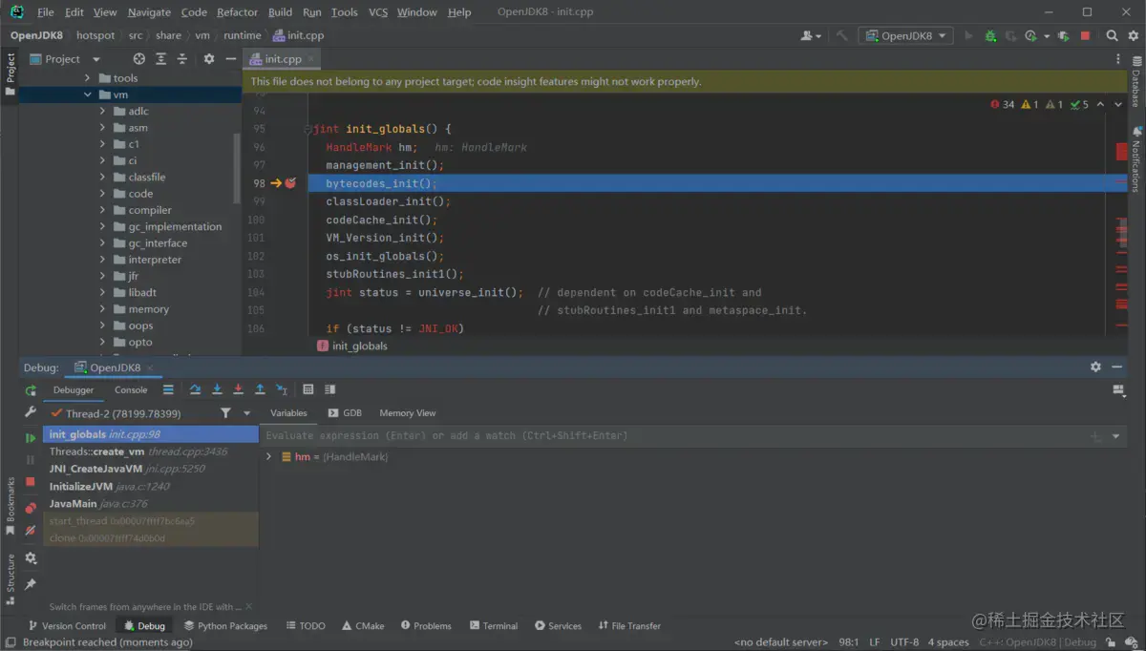
Task: Open the Python Packages tool window
Action: [x=225, y=626]
